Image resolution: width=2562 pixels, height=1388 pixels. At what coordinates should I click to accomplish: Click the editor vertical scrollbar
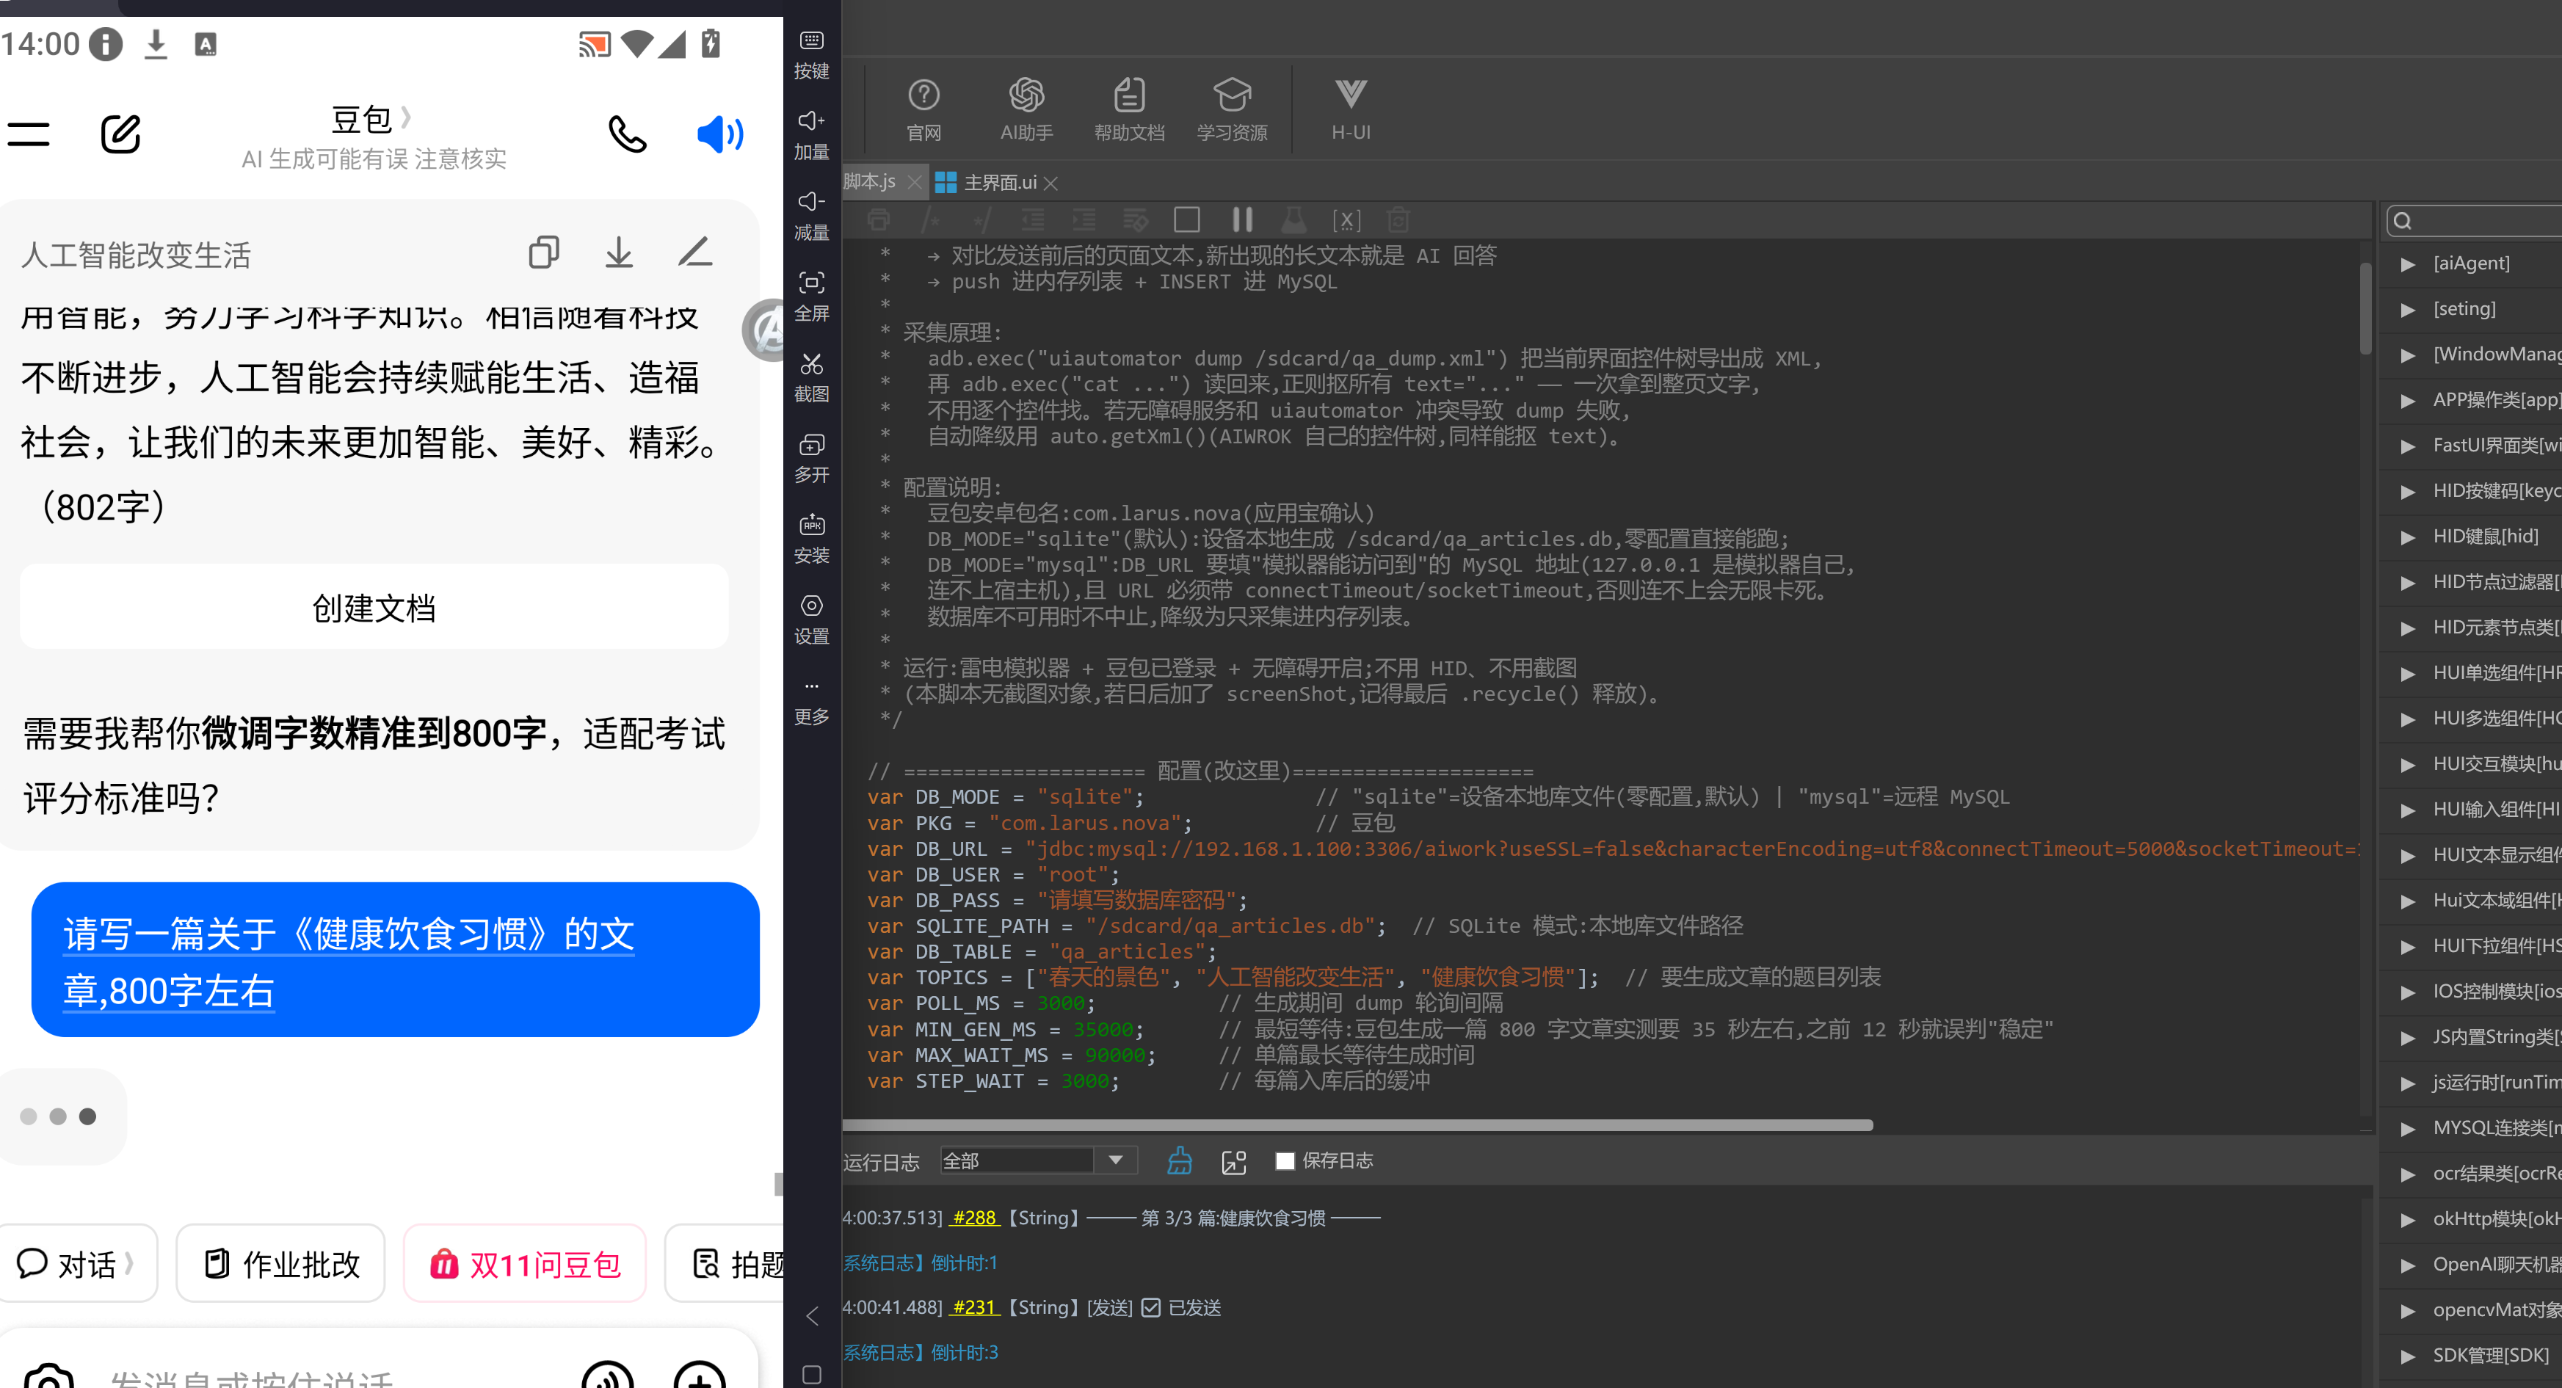pos(2366,308)
